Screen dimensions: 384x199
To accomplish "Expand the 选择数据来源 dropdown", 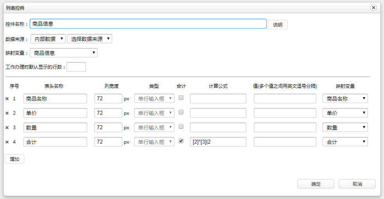I will (x=90, y=39).
